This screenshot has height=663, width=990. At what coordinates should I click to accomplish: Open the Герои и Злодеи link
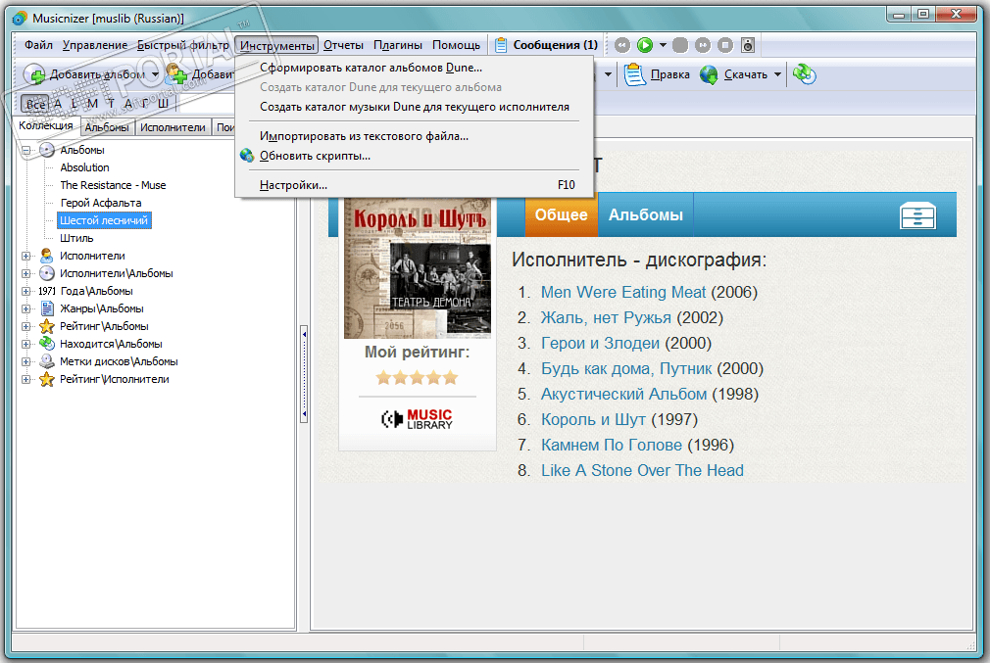point(600,343)
